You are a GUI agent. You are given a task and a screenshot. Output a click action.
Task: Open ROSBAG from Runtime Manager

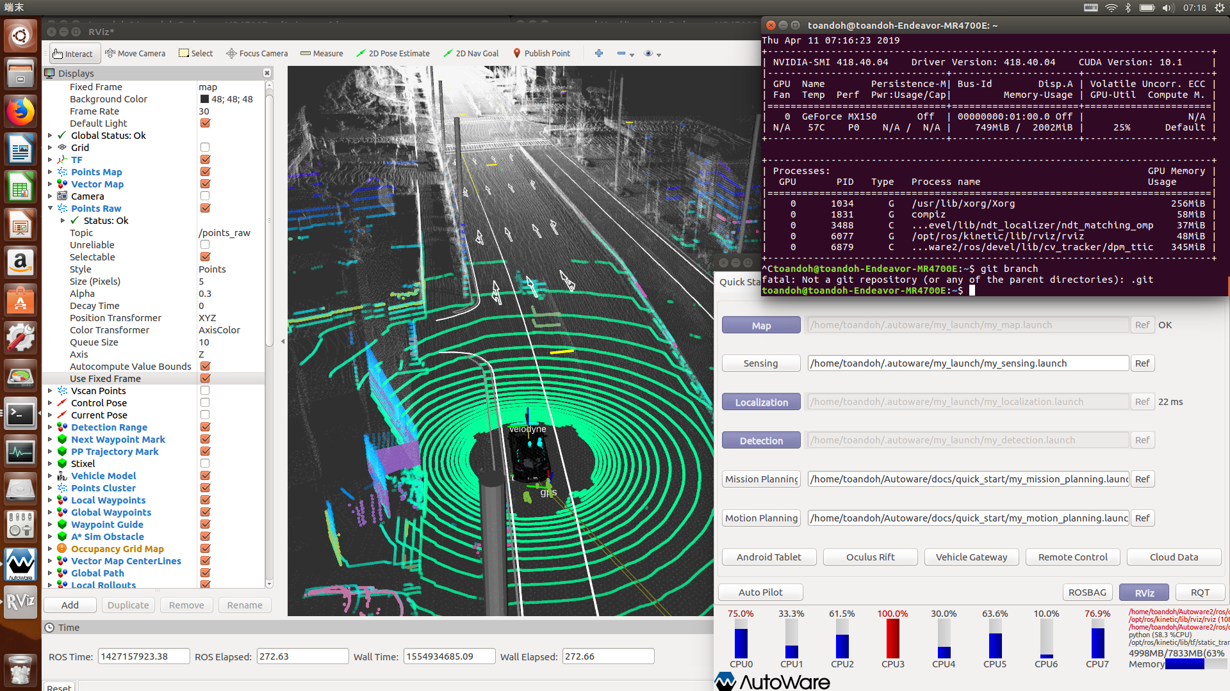1087,592
